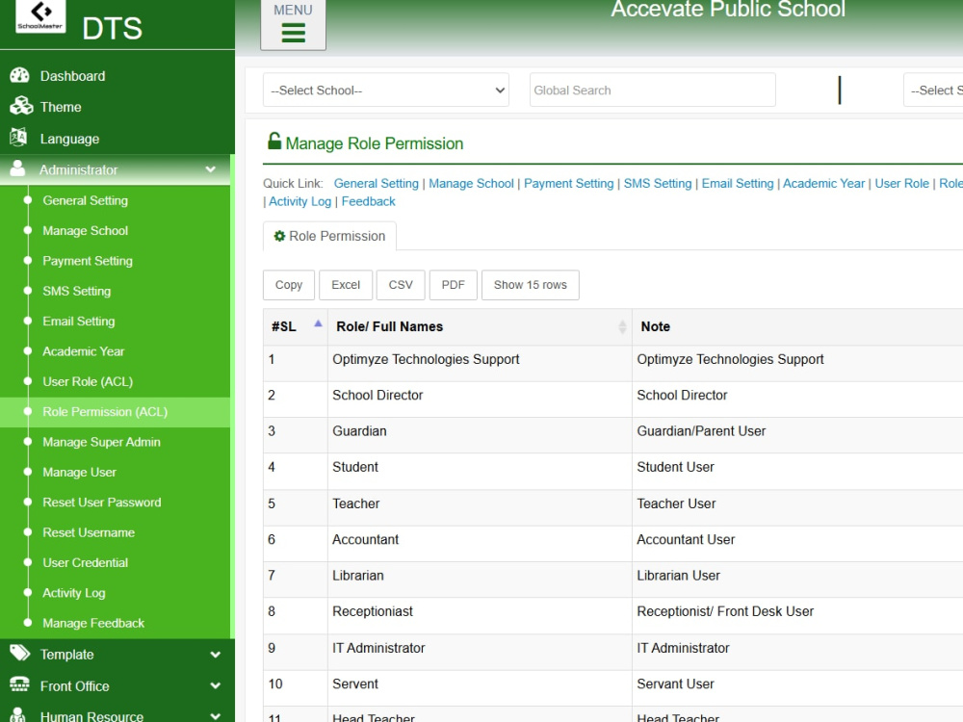Screen dimensions: 963x722
Task: Follow the Manage School quick link
Action: point(471,184)
